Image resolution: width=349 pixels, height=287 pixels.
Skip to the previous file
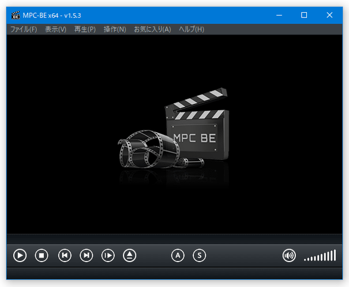click(65, 255)
